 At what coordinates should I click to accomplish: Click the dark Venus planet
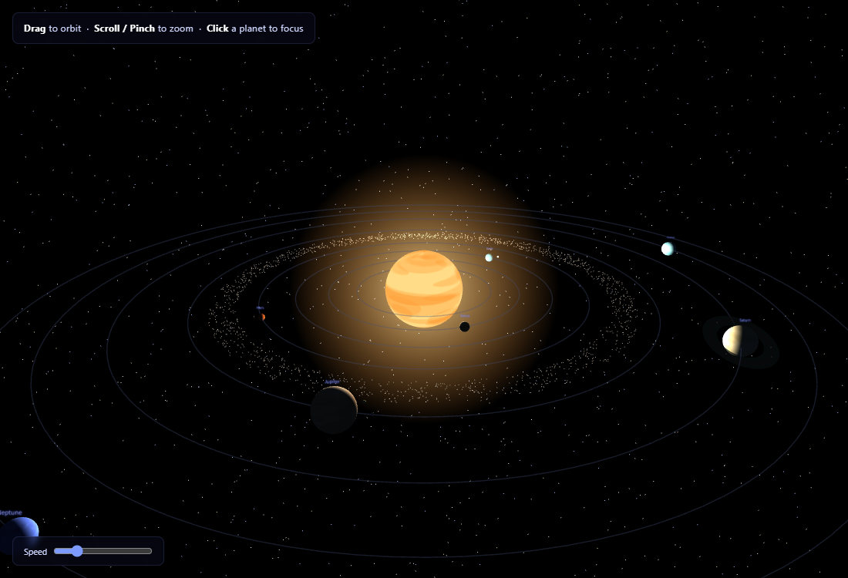(x=465, y=327)
